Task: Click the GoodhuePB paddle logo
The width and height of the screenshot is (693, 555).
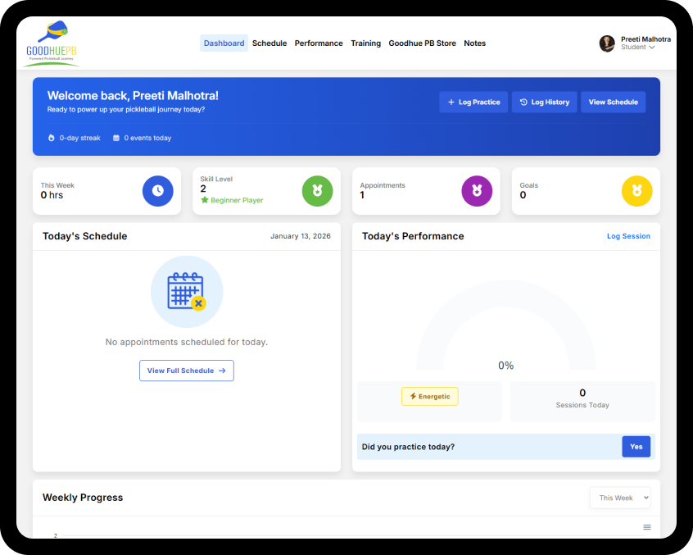Action: click(x=52, y=43)
